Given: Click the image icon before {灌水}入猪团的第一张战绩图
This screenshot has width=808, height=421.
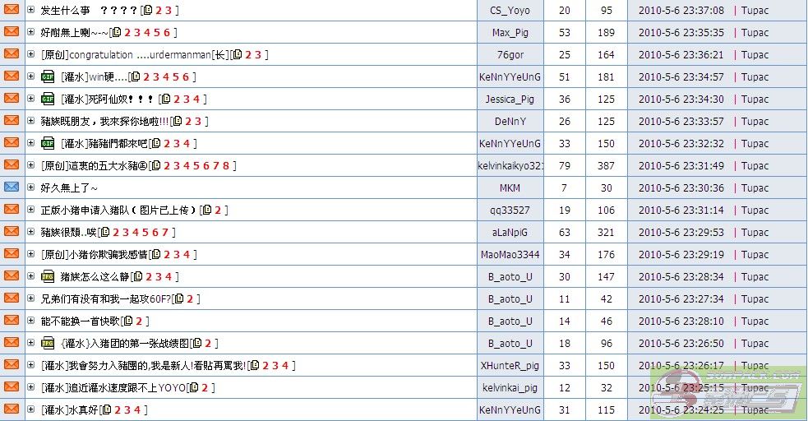Looking at the screenshot, I should 48,343.
